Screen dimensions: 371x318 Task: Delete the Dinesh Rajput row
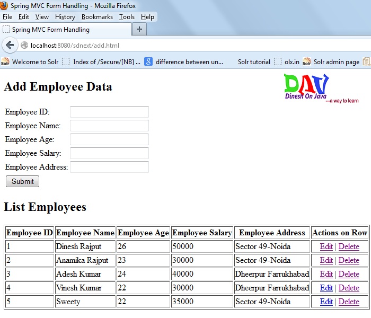coord(349,246)
